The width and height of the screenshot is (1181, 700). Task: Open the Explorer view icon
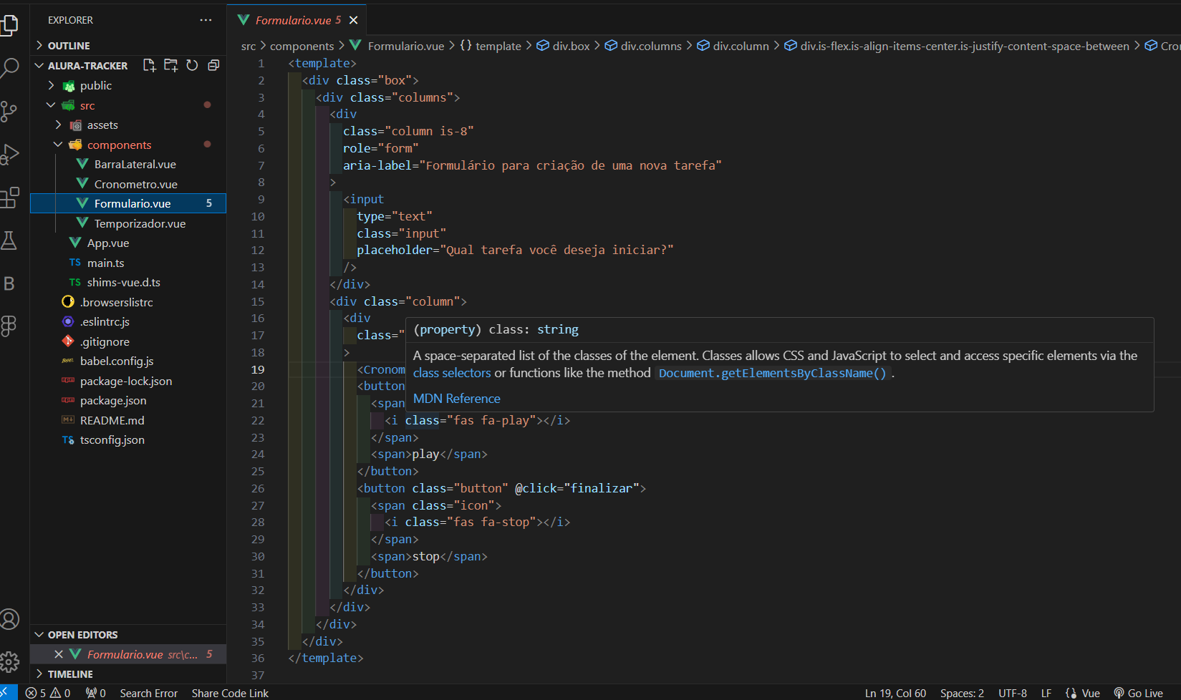9,25
